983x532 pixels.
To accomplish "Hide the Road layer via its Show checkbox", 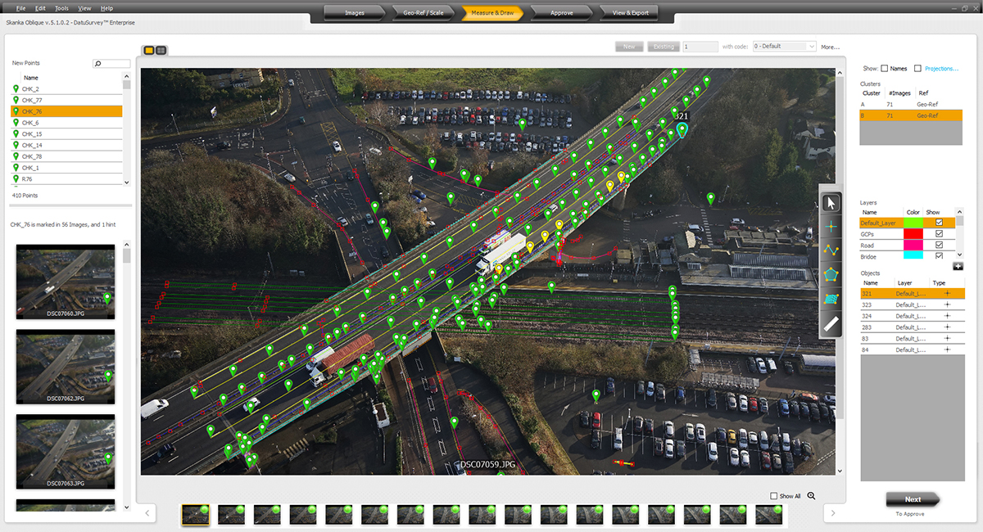I will (940, 246).
